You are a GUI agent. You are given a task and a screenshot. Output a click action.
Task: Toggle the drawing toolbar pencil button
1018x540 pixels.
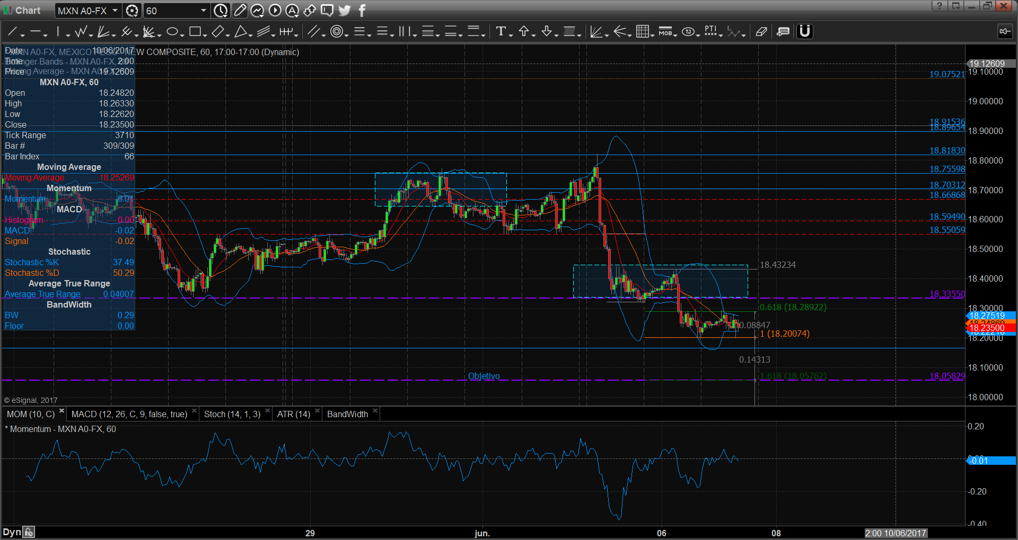click(240, 11)
